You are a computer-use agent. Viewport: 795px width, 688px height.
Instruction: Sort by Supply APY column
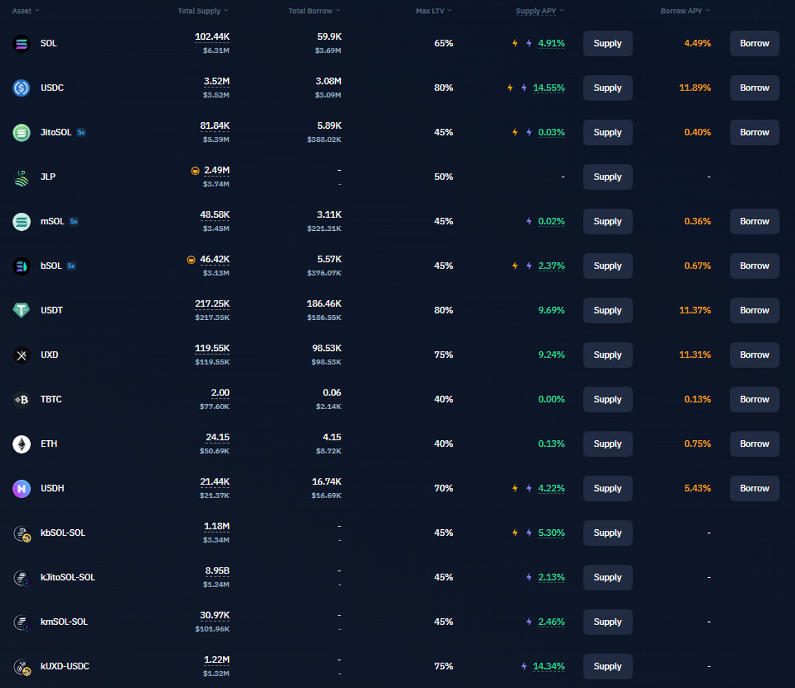click(x=540, y=11)
